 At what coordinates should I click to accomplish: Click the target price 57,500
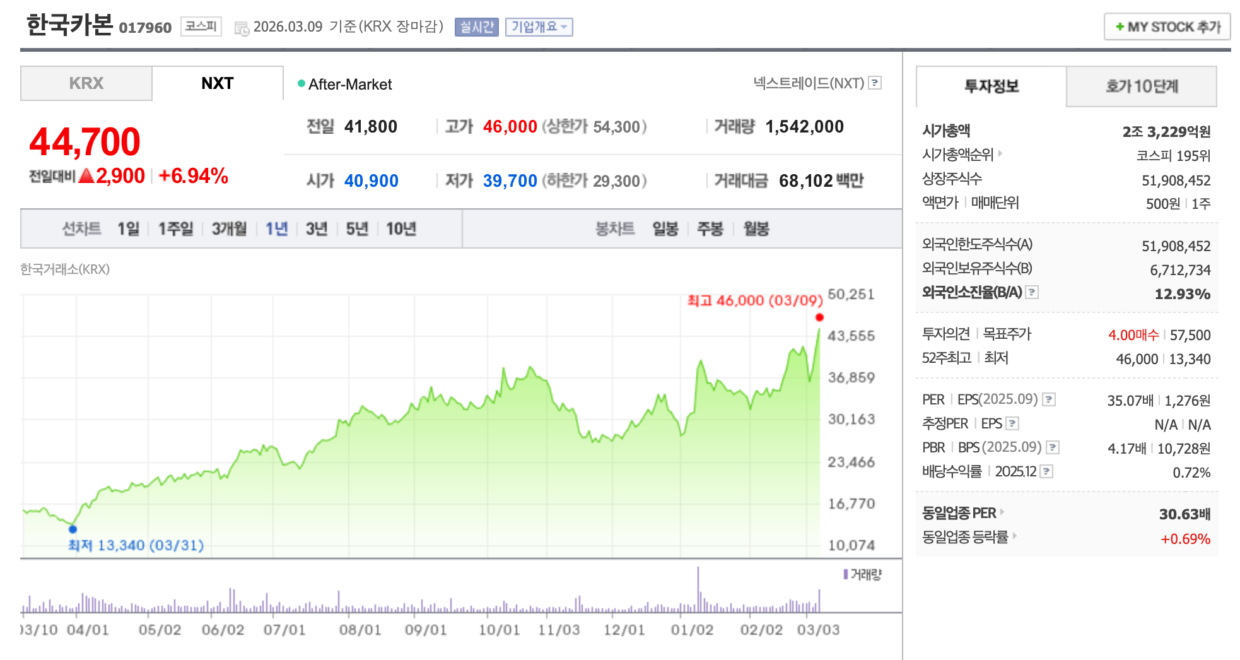pos(1190,335)
